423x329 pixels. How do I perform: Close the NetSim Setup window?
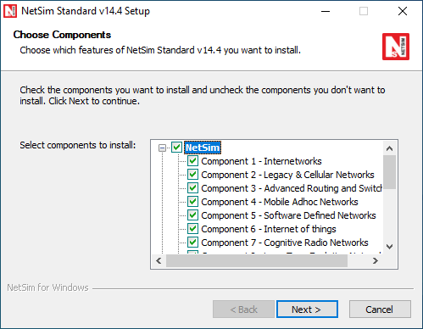(x=403, y=11)
